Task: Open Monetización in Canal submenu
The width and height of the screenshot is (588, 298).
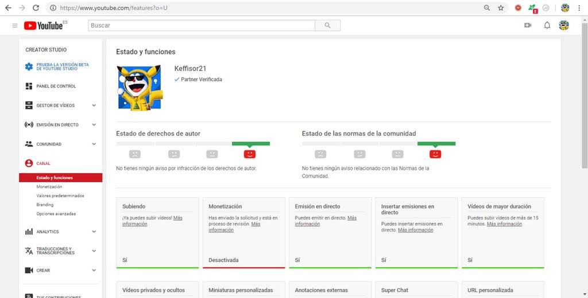Action: [49, 186]
